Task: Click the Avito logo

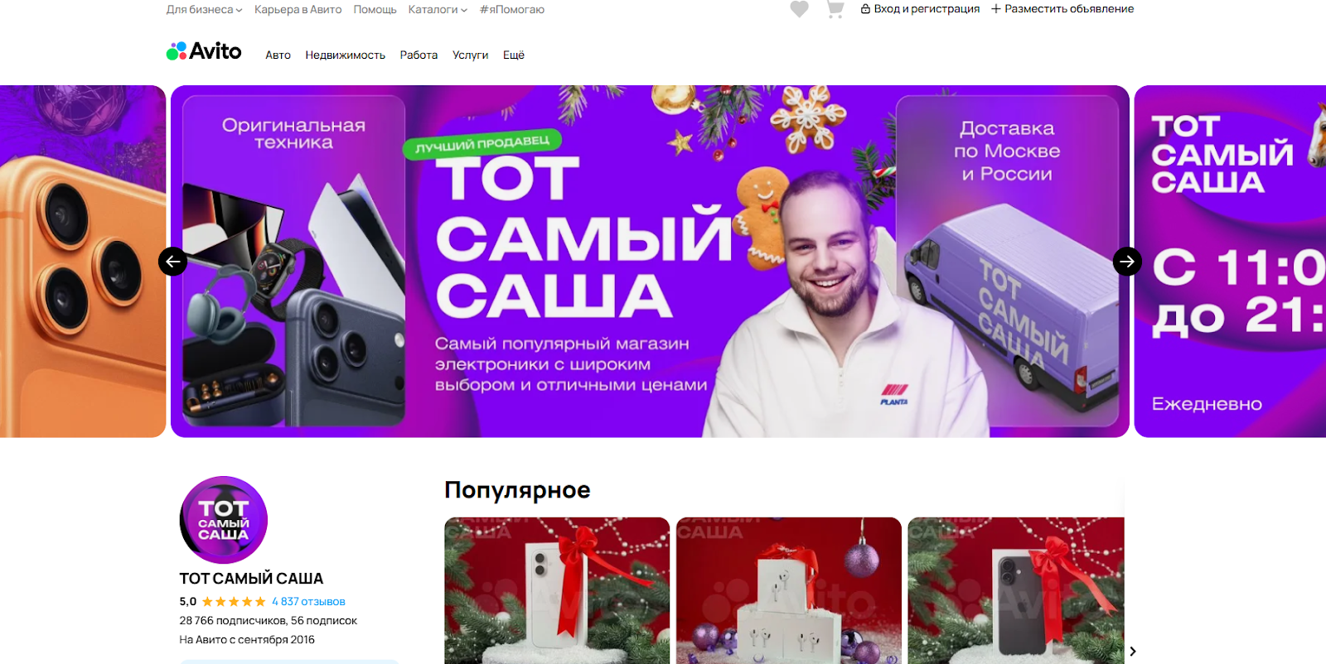Action: (204, 51)
